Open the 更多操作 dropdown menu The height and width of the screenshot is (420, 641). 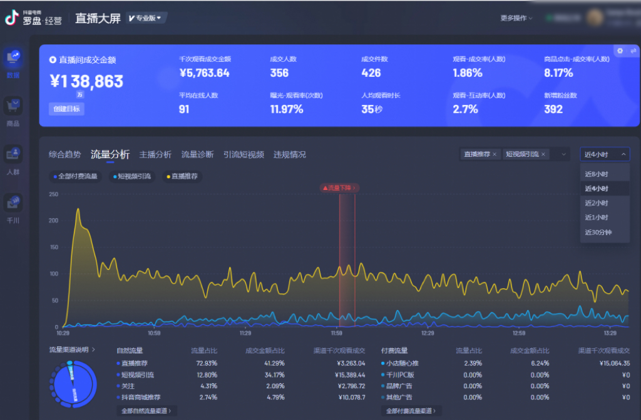click(x=516, y=18)
